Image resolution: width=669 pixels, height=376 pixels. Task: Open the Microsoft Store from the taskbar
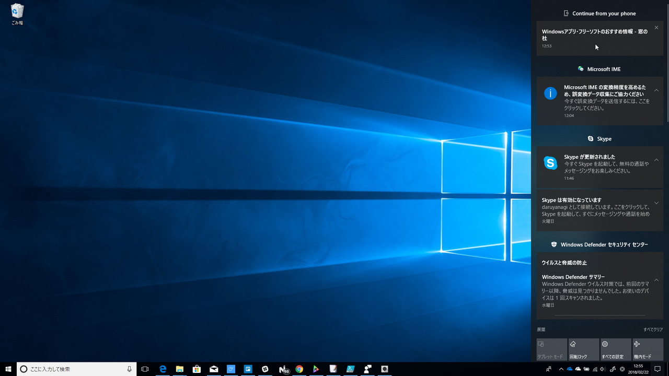pos(197,369)
